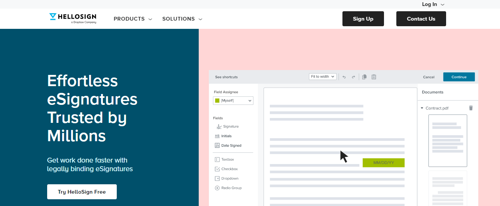Select first page thumbnail of Contract.pdf
500x206 pixels.
point(448,140)
